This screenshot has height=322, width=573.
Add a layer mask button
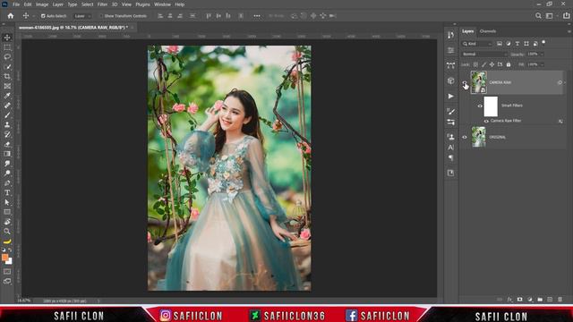pos(519,300)
